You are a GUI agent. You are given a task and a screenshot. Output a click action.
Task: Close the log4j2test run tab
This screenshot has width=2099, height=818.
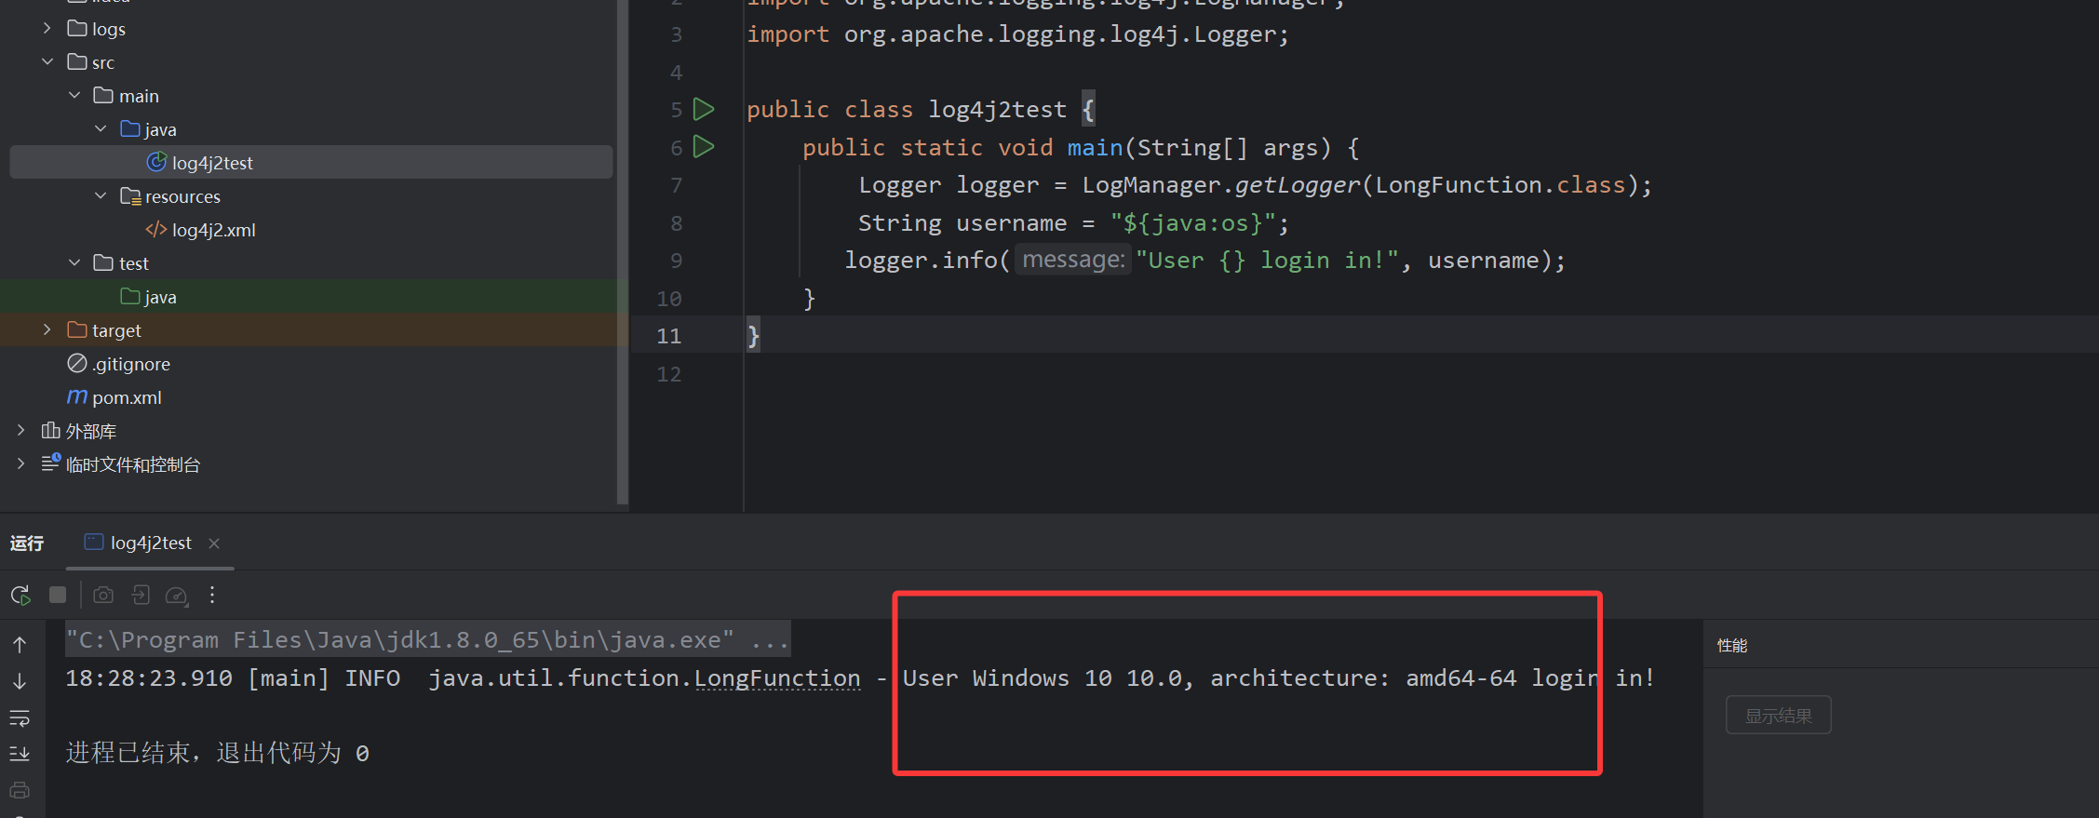click(214, 543)
